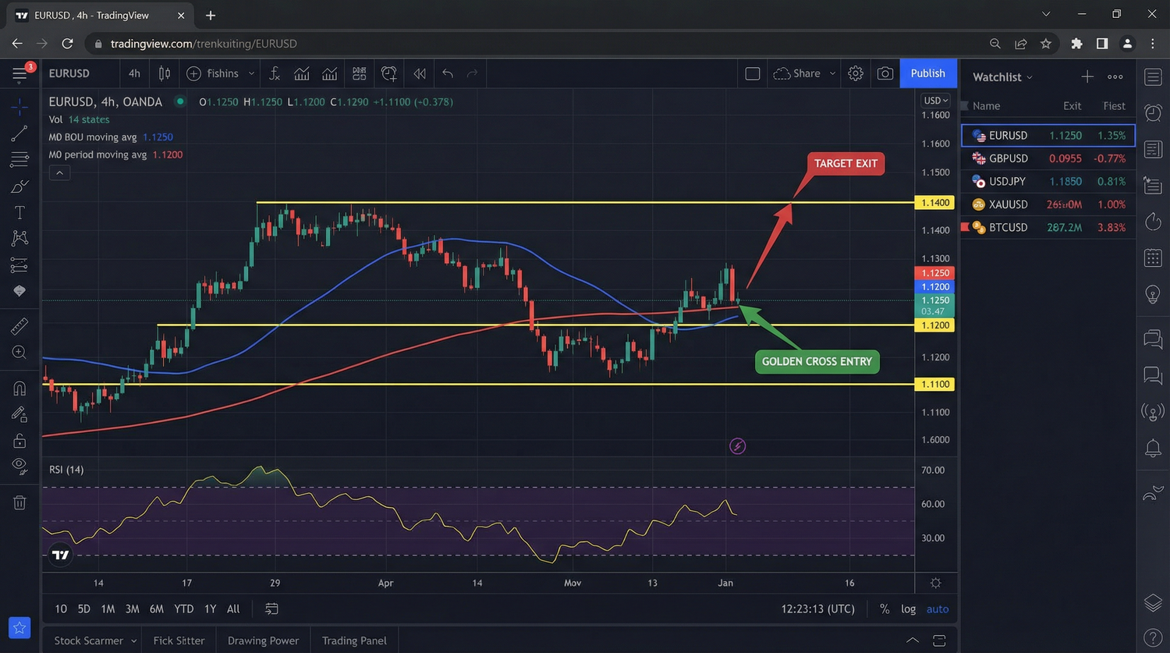Hide all drawings with the eye icon

click(x=19, y=465)
